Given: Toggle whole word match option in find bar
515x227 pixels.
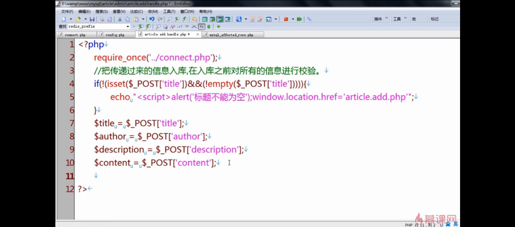Looking at the screenshot, I should 194,27.
